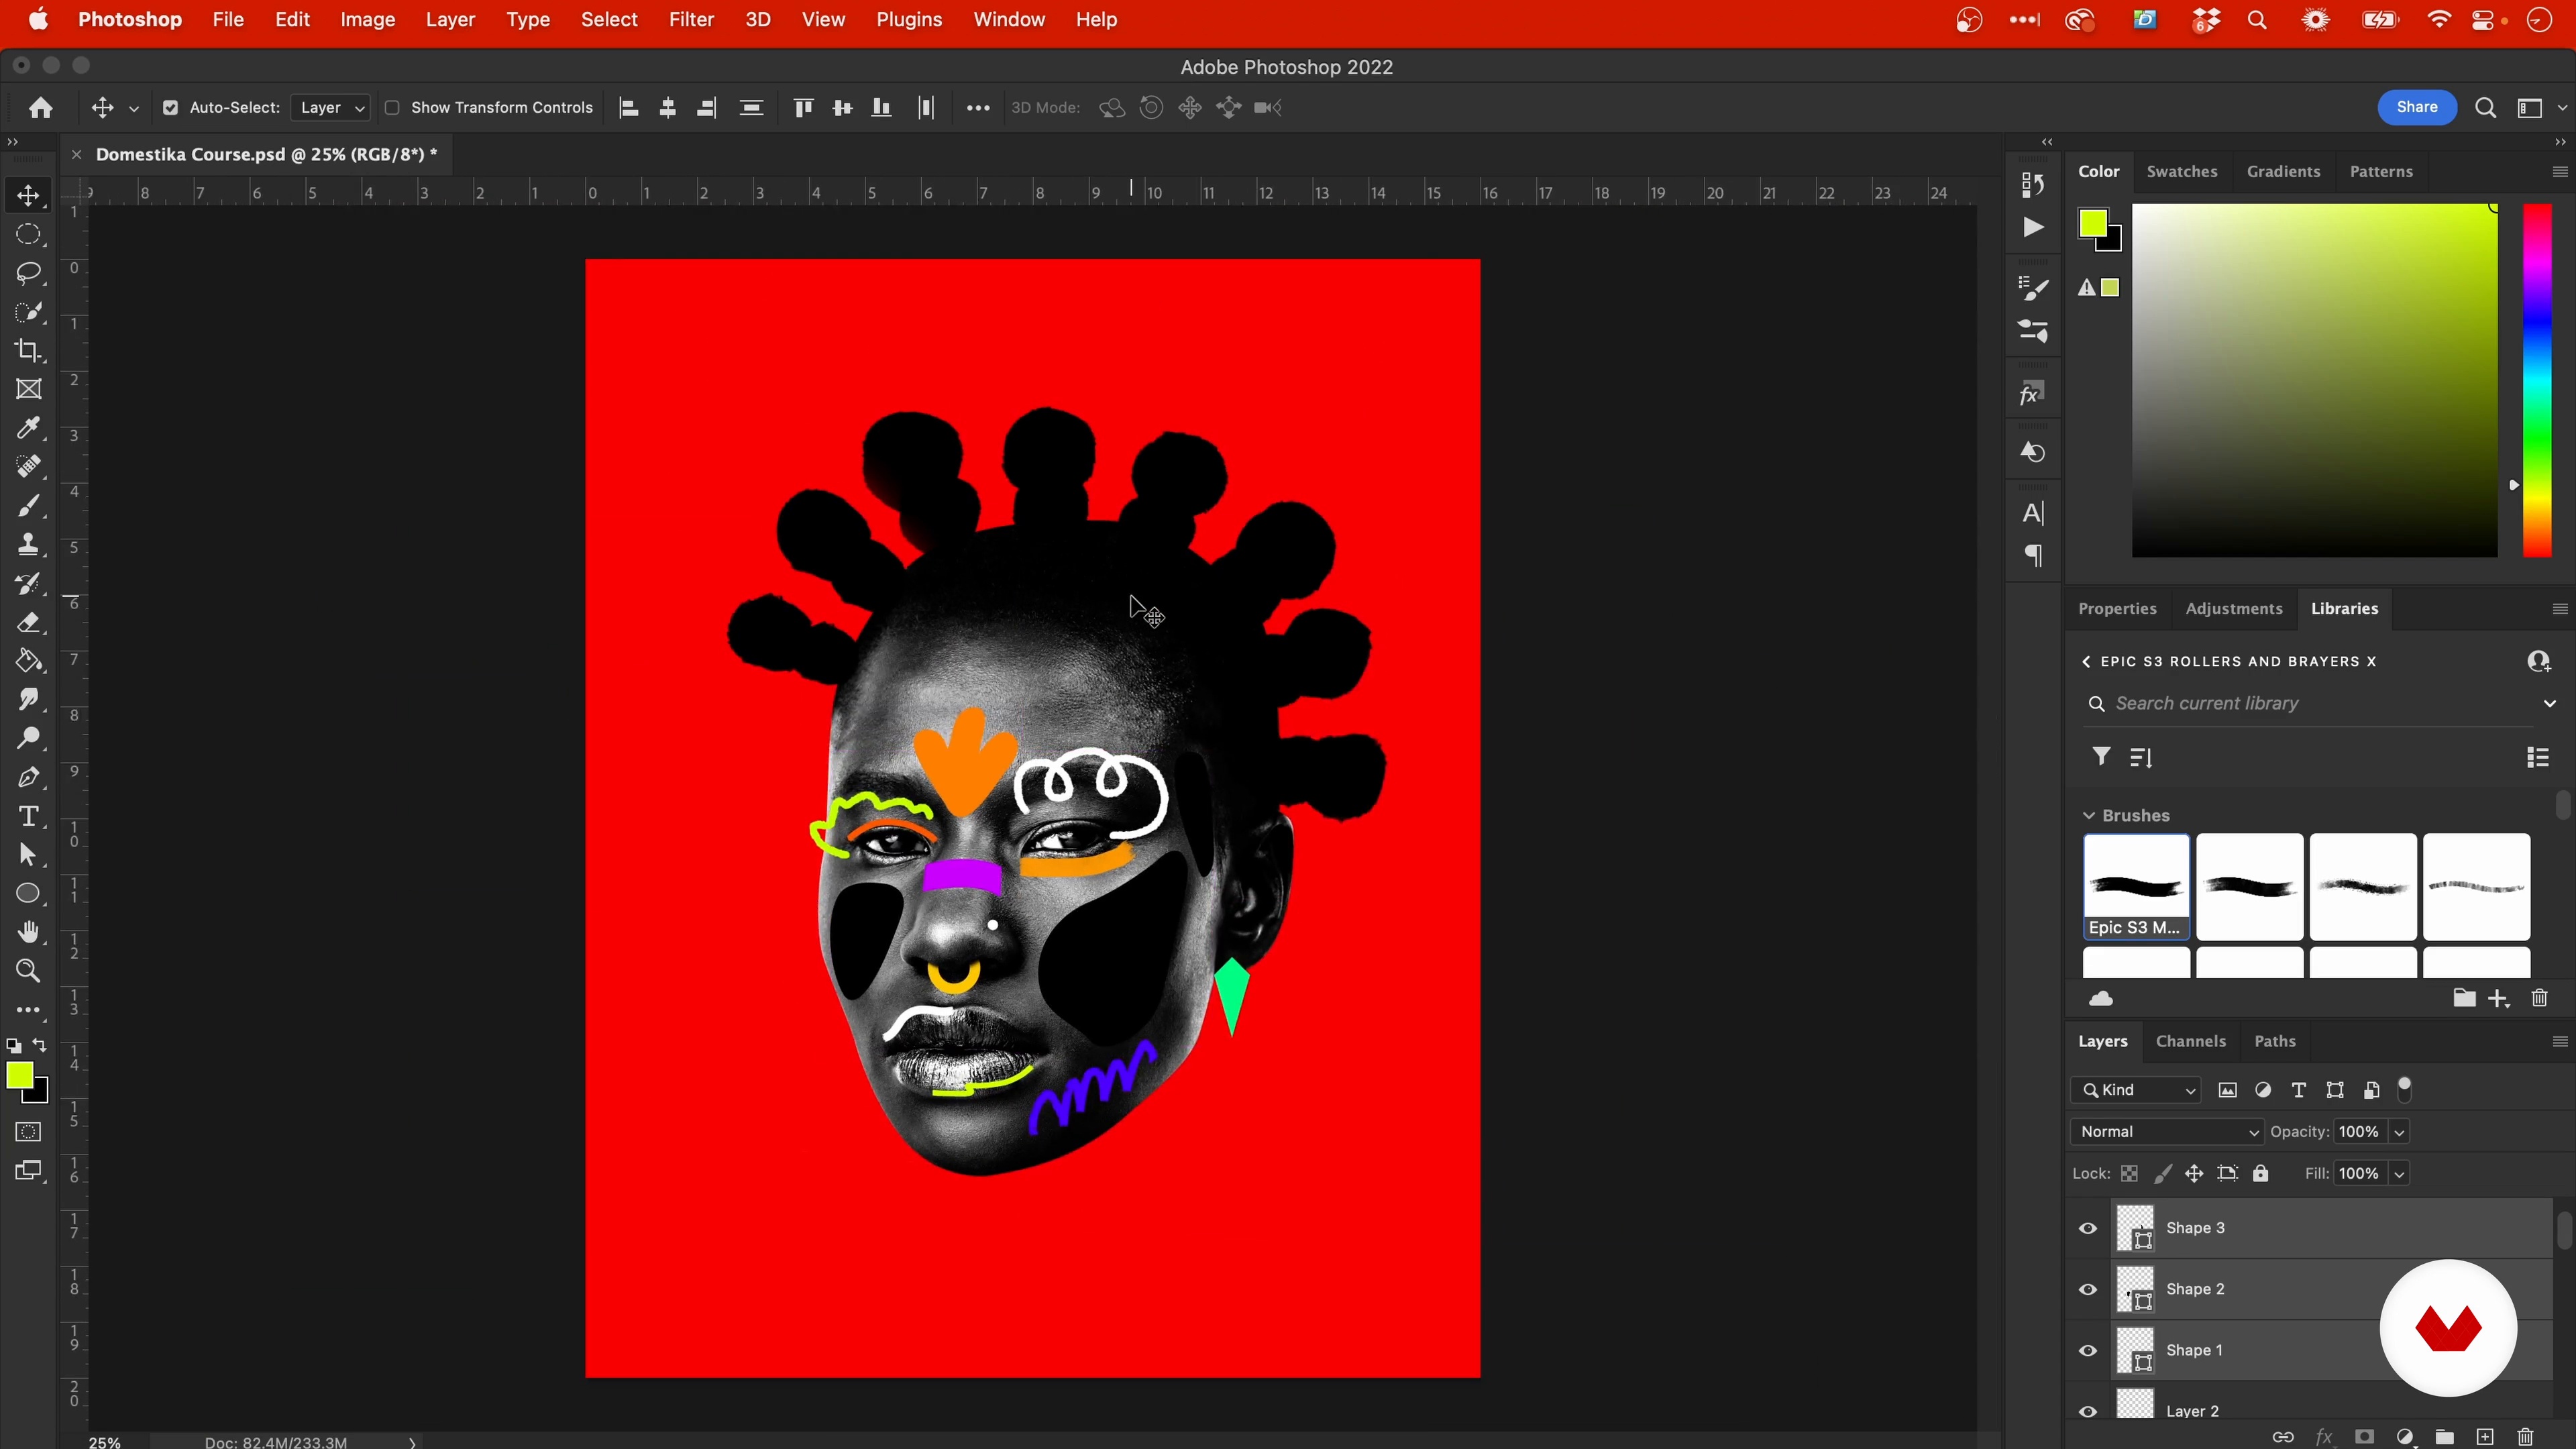This screenshot has width=2576, height=1449.
Task: Toggle lock all for layer
Action: [2261, 1174]
